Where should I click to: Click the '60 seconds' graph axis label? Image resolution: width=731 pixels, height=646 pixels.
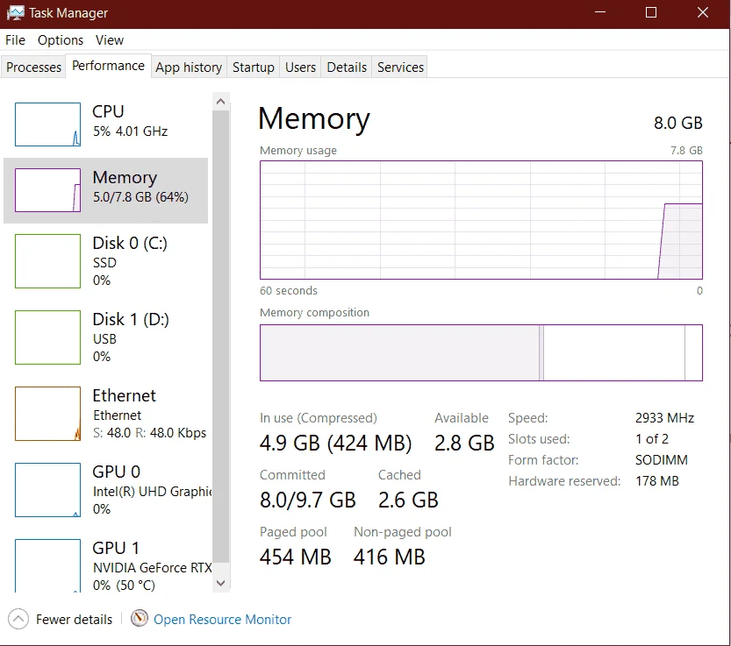(289, 291)
